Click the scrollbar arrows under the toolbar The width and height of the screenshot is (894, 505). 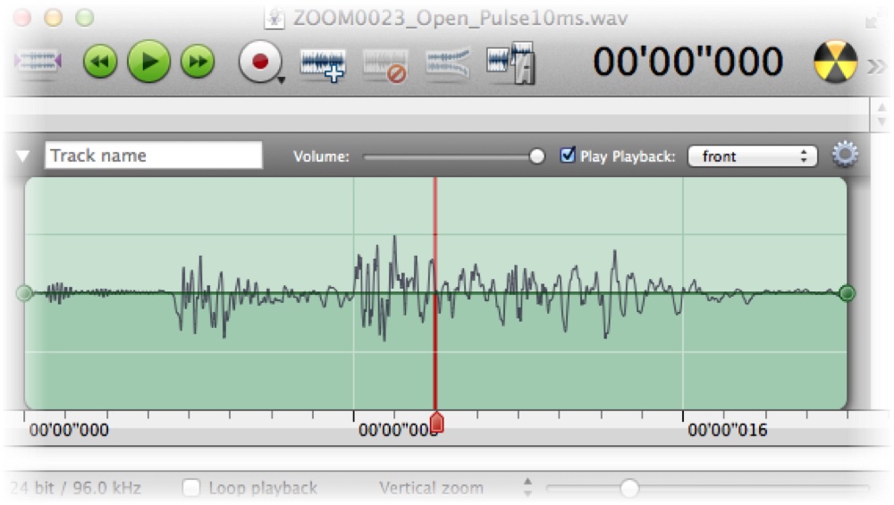point(882,114)
